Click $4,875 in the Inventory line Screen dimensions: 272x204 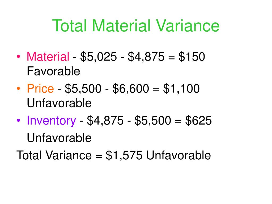pos(105,121)
